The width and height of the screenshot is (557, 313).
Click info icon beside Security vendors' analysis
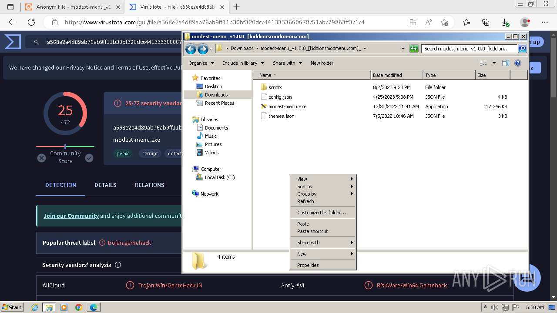pos(118,265)
